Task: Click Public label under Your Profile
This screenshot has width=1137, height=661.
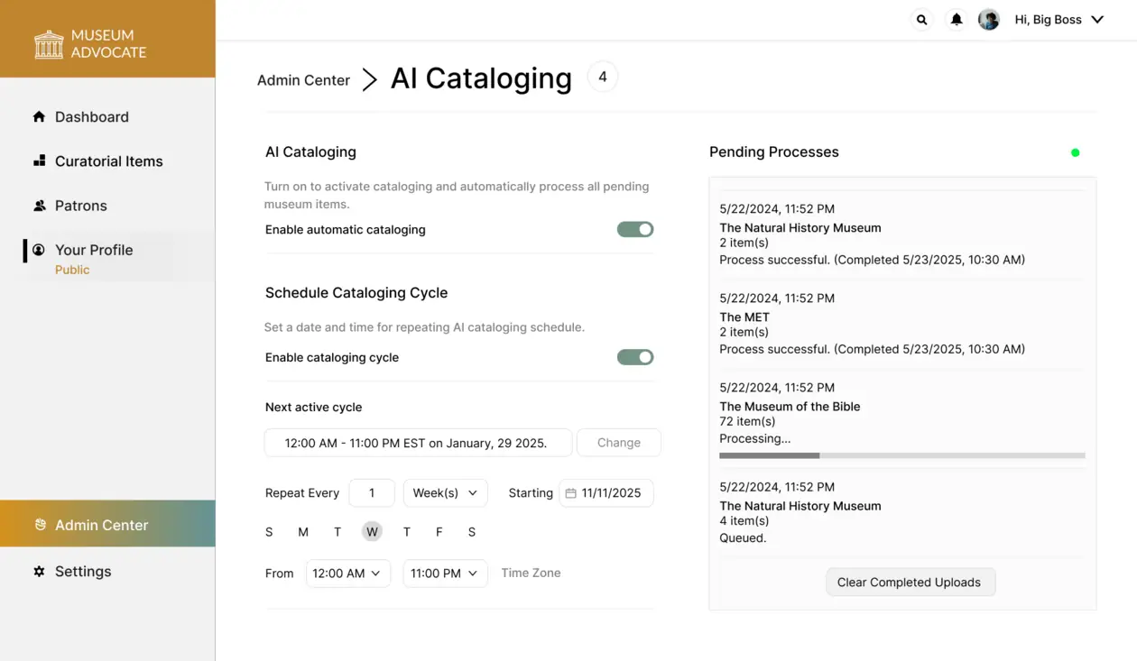Action: click(x=72, y=270)
